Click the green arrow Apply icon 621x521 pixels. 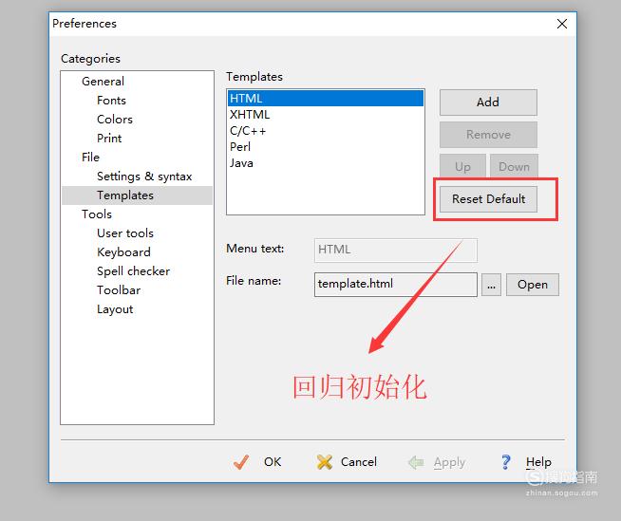pos(416,462)
